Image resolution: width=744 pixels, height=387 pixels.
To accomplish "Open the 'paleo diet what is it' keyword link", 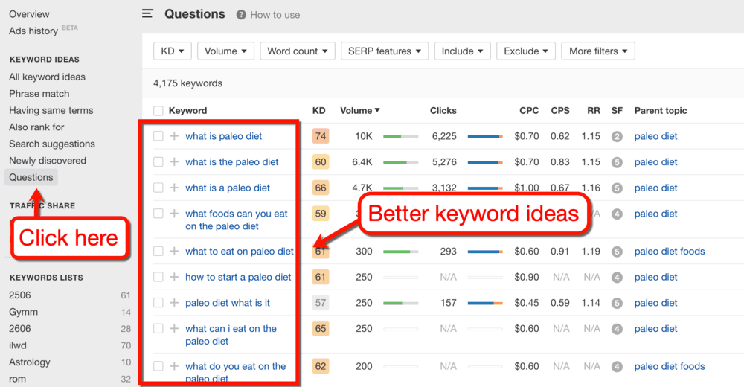I will pyautogui.click(x=228, y=302).
